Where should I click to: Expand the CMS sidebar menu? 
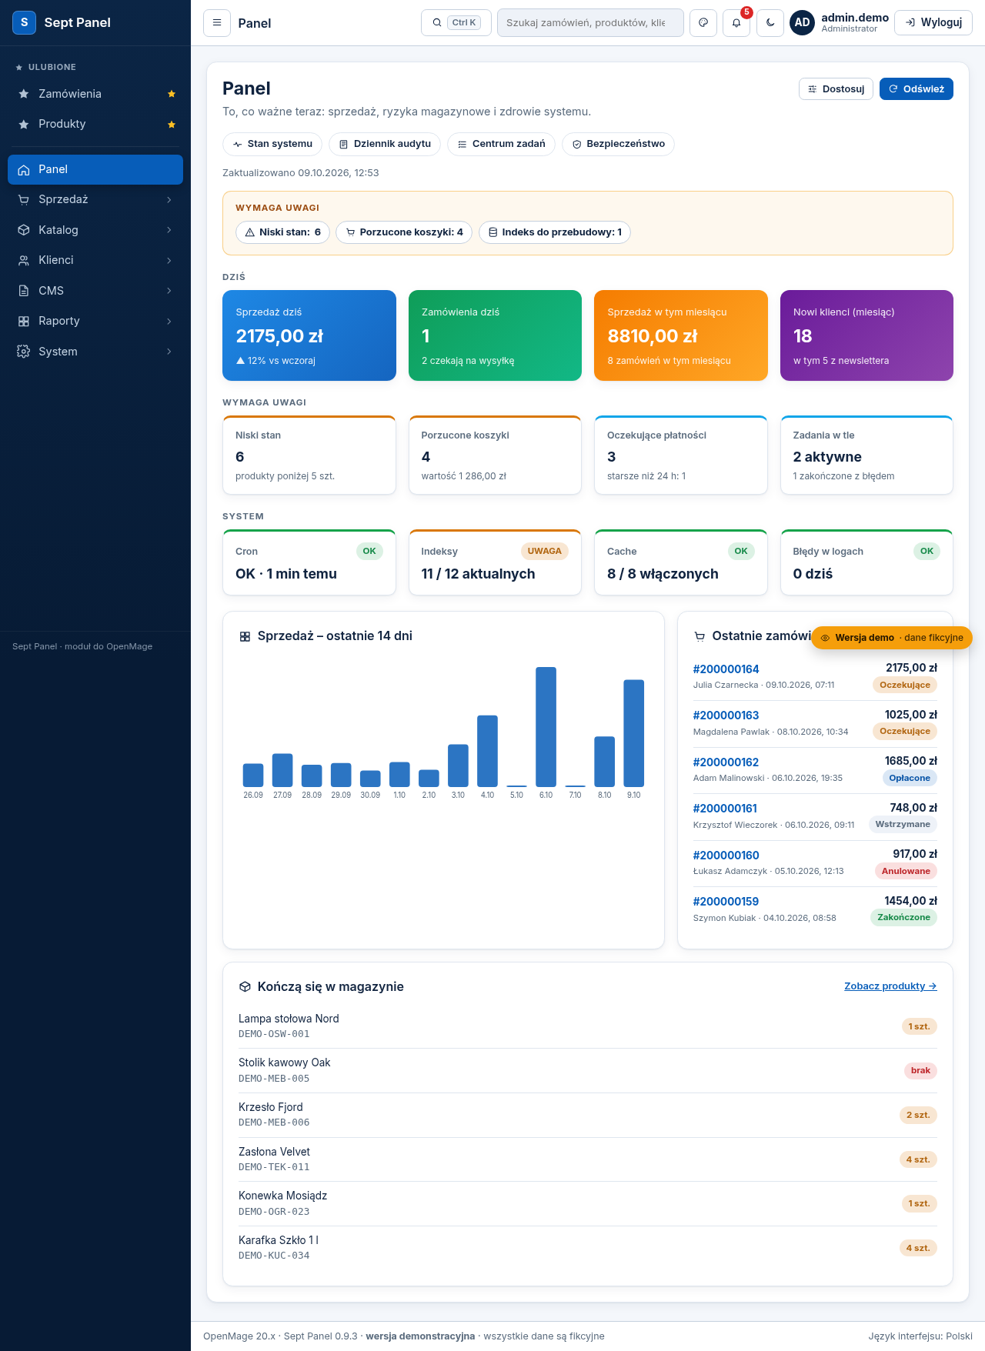click(95, 291)
